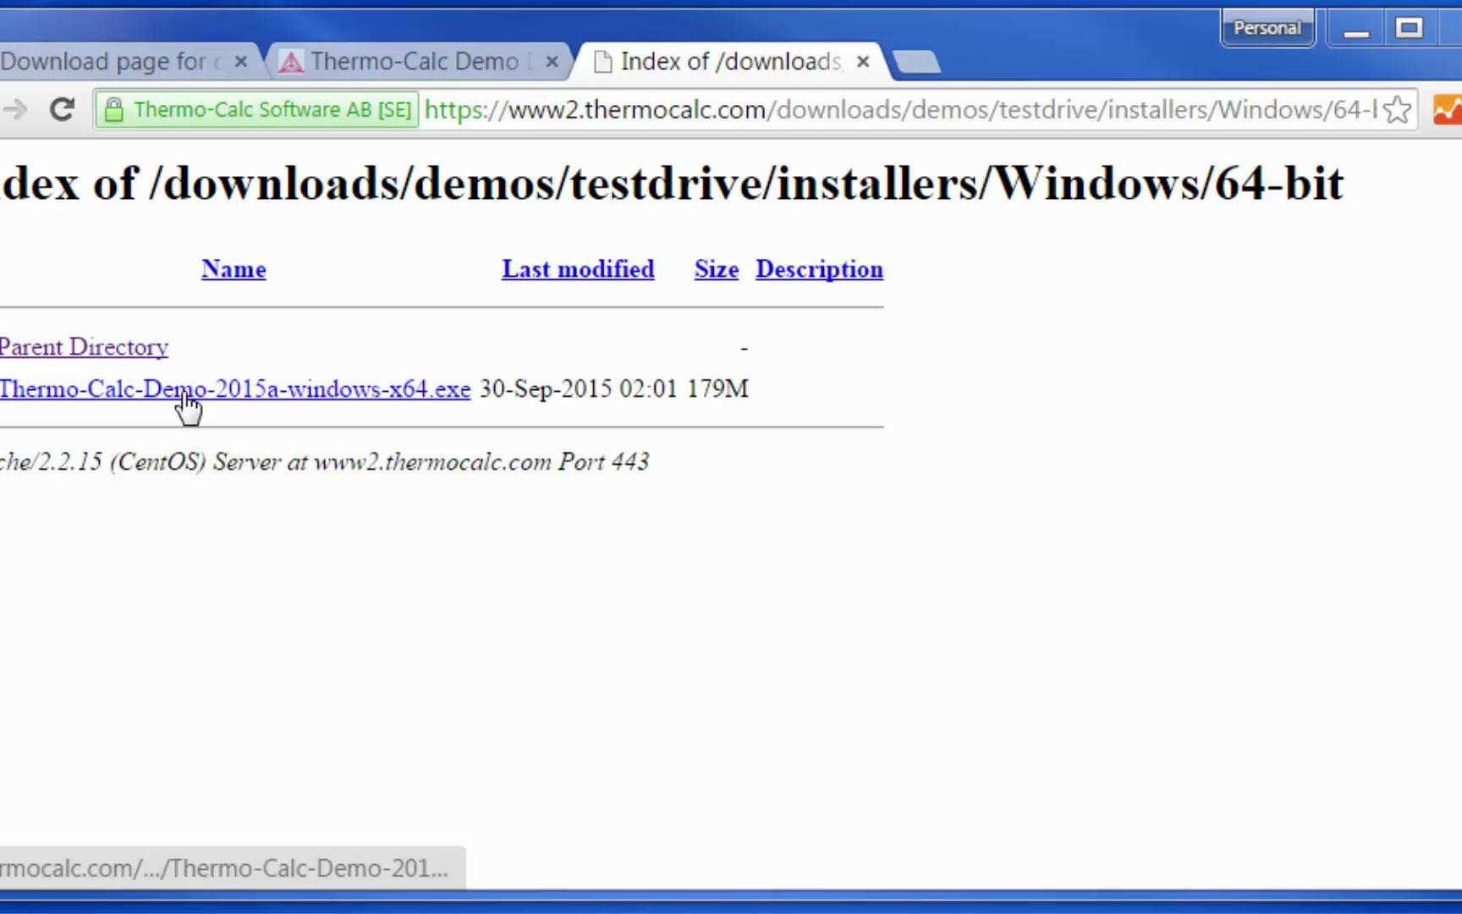Click the URL in the address bar
The width and height of the screenshot is (1462, 914).
point(900,109)
